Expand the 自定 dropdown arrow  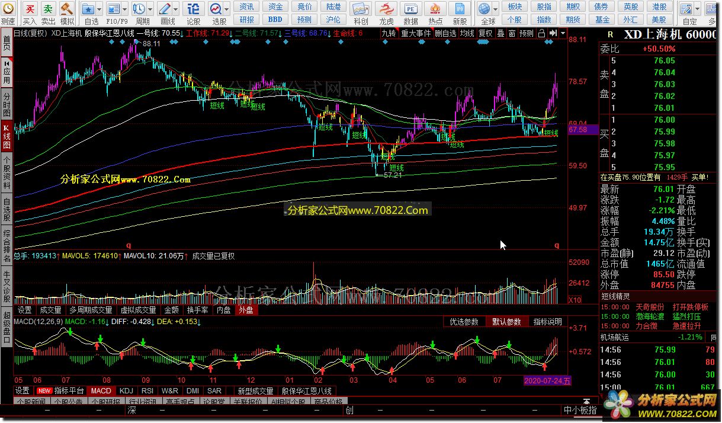tap(698, 9)
